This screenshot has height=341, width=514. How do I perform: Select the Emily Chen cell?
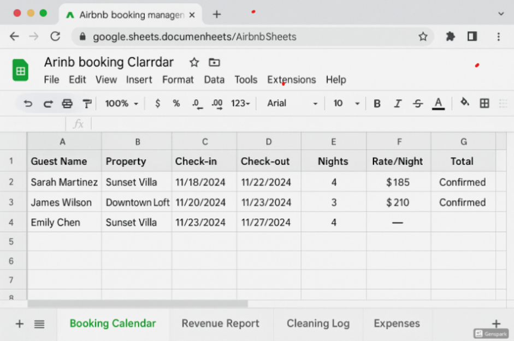tap(64, 223)
